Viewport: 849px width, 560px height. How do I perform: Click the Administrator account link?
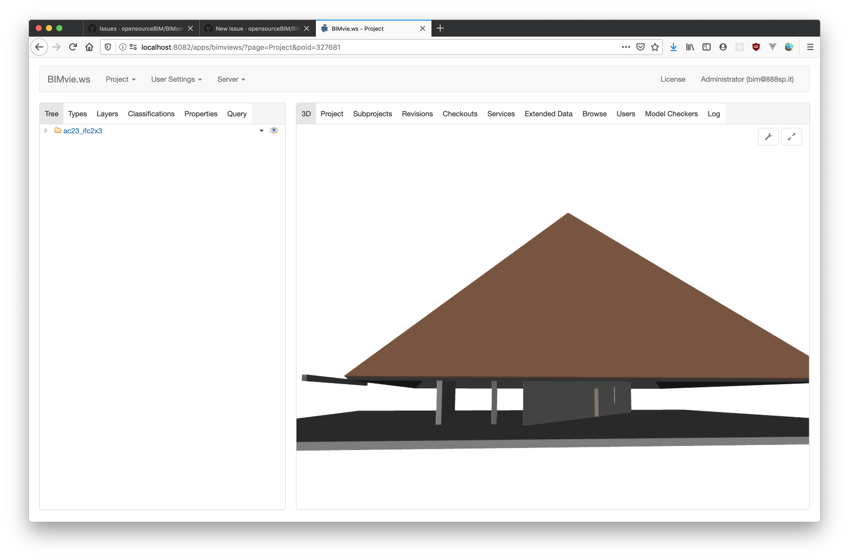(747, 79)
